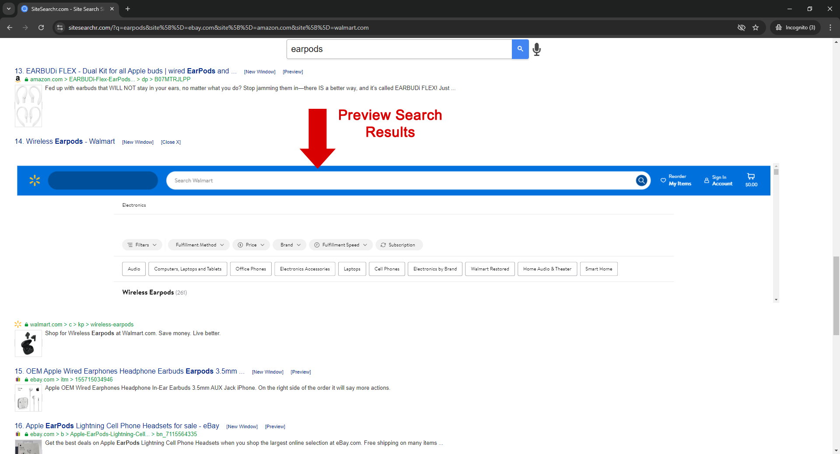Click the Walmart spark logo in preview
The width and height of the screenshot is (840, 454).
(35, 180)
